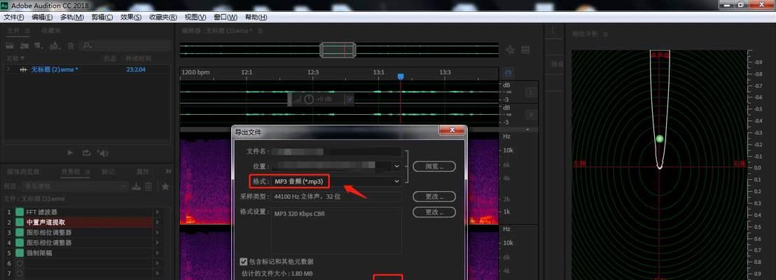Click the zoom to selection icon
Viewport: 776px width, 280px height.
pos(511,50)
